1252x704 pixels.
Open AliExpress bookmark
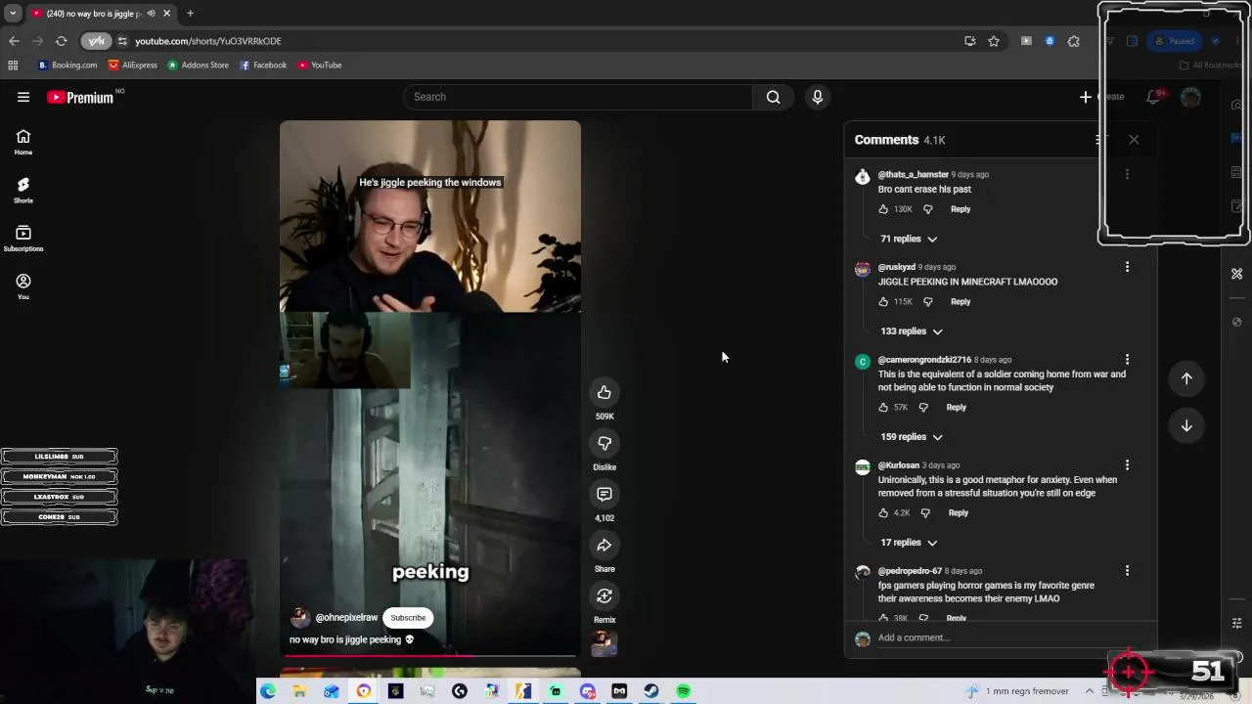click(x=133, y=66)
